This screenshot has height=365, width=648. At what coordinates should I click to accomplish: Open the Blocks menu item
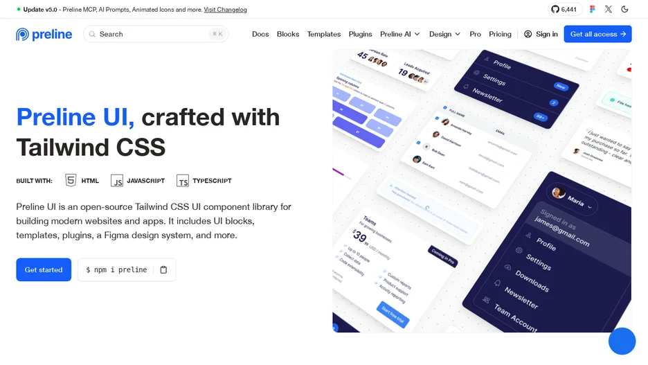[x=288, y=34]
